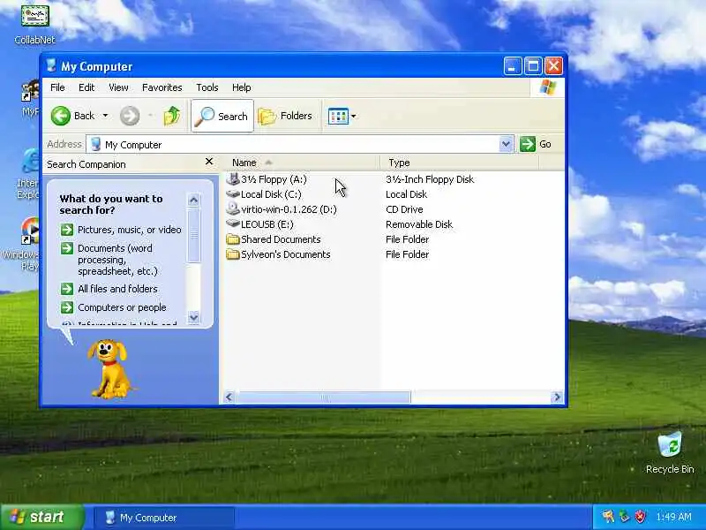The width and height of the screenshot is (706, 530).
Task: Open the Back history dropdown arrow
Action: [105, 116]
